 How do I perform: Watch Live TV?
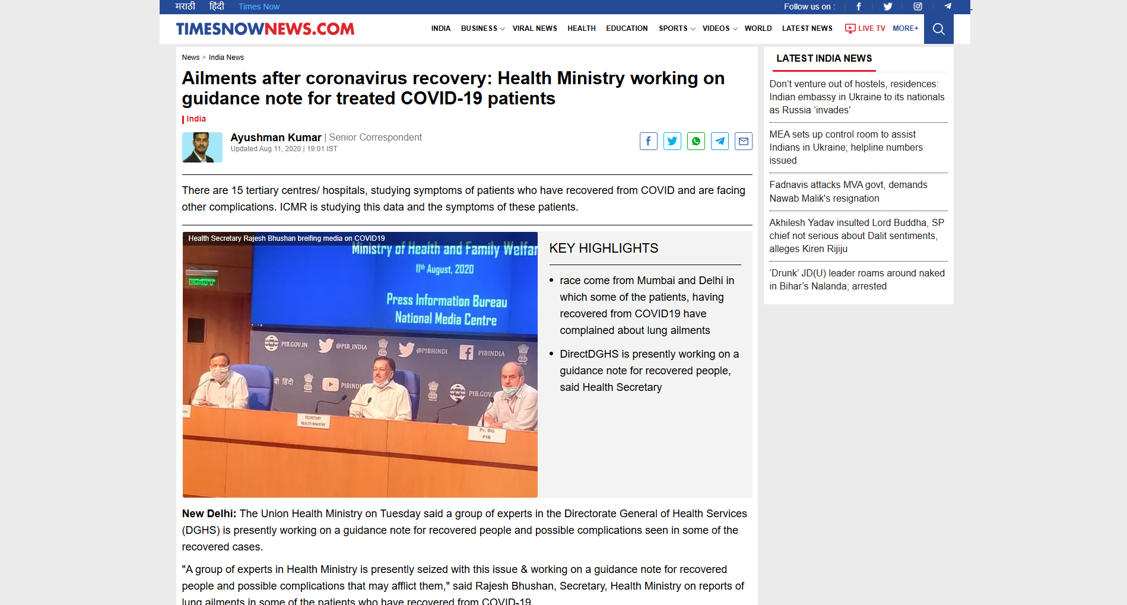click(865, 28)
